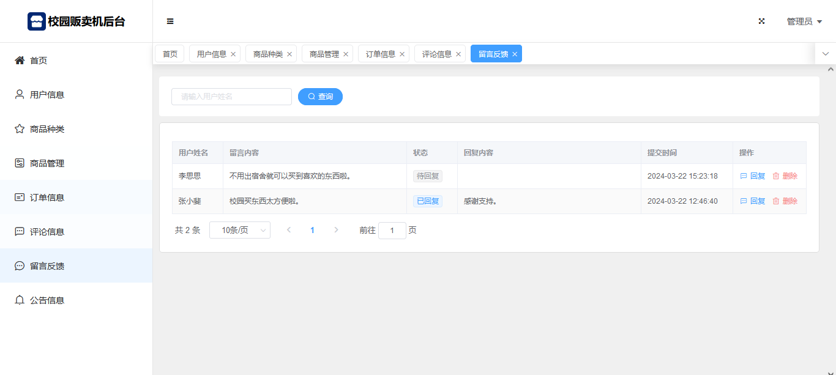Expand the tabs overflow chevron menu
The width and height of the screenshot is (836, 375).
pyautogui.click(x=825, y=54)
